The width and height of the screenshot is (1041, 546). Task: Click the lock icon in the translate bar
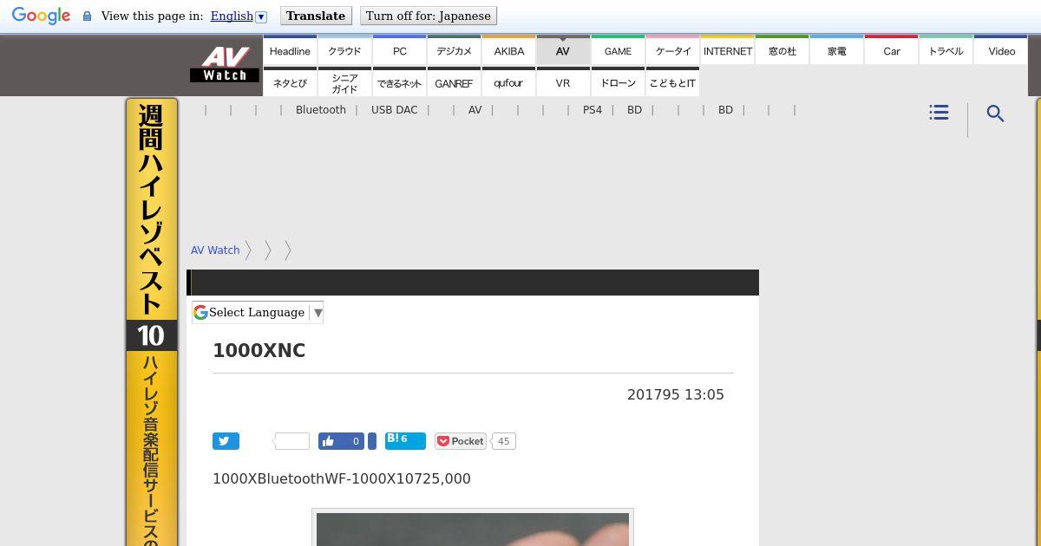coord(87,16)
